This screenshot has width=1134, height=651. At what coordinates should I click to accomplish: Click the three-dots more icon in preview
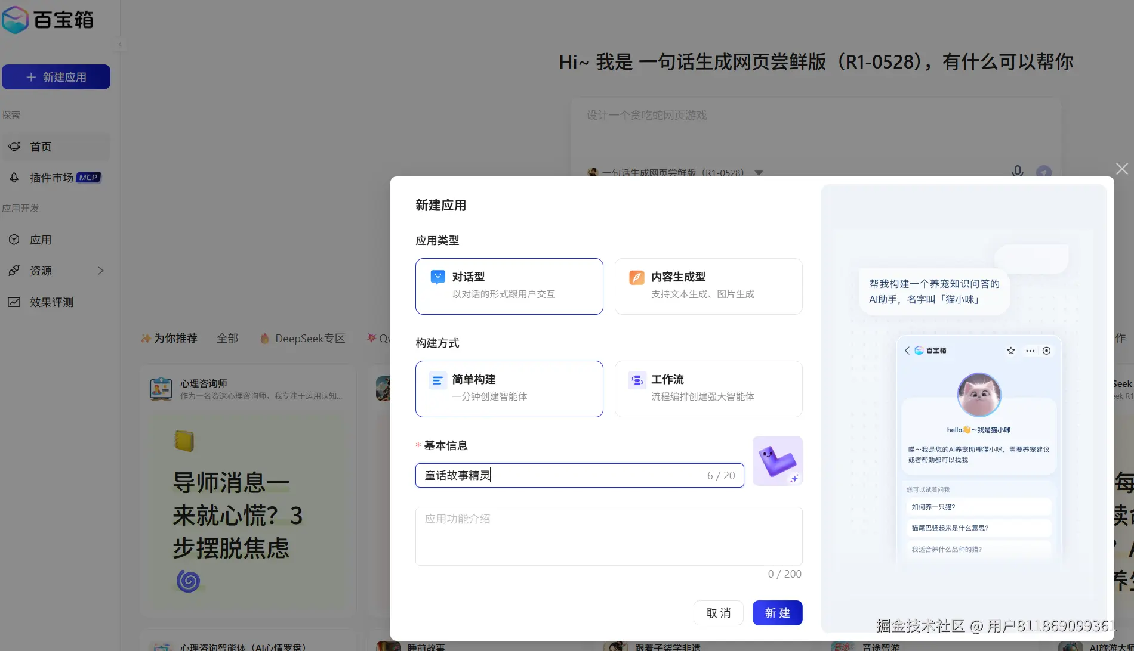[x=1030, y=351]
